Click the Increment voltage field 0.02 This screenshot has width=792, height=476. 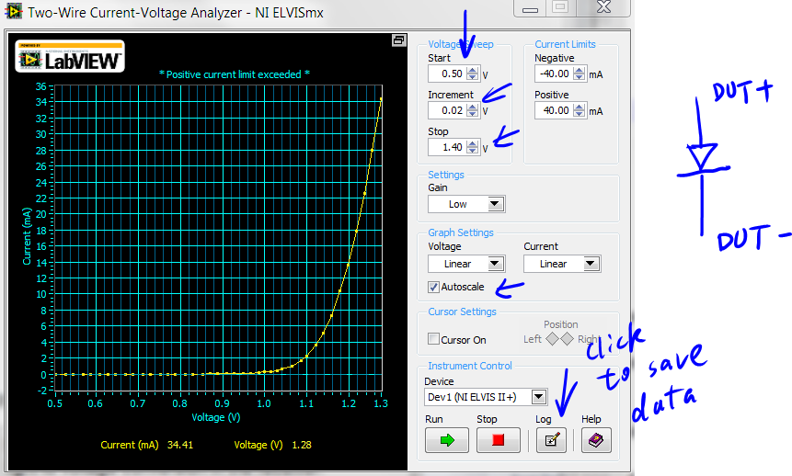[446, 110]
